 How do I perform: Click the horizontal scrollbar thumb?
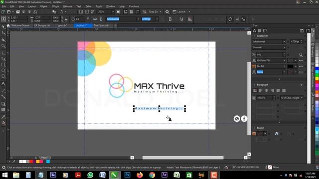[x=183, y=158]
